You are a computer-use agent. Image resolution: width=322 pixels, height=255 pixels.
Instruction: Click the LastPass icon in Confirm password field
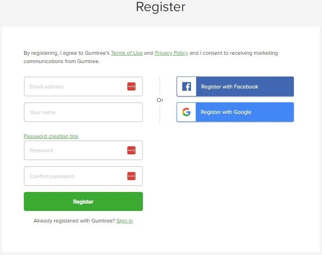[x=131, y=176]
